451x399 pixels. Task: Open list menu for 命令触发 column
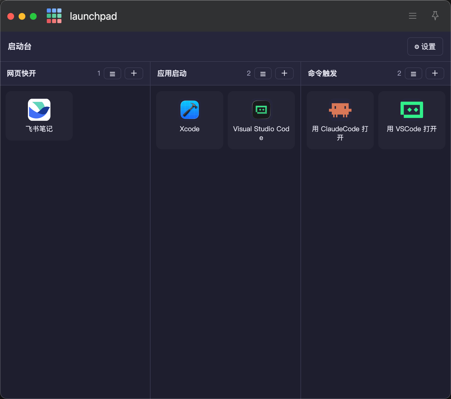(414, 73)
